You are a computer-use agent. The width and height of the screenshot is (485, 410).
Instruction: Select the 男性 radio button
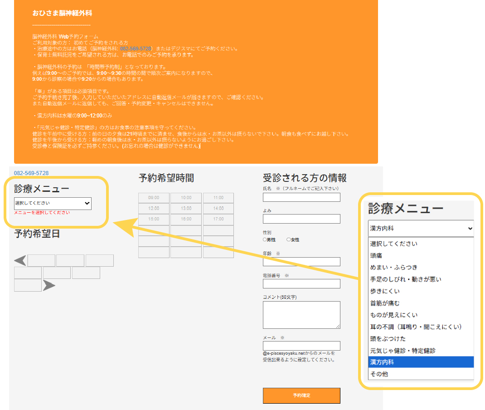click(x=264, y=239)
